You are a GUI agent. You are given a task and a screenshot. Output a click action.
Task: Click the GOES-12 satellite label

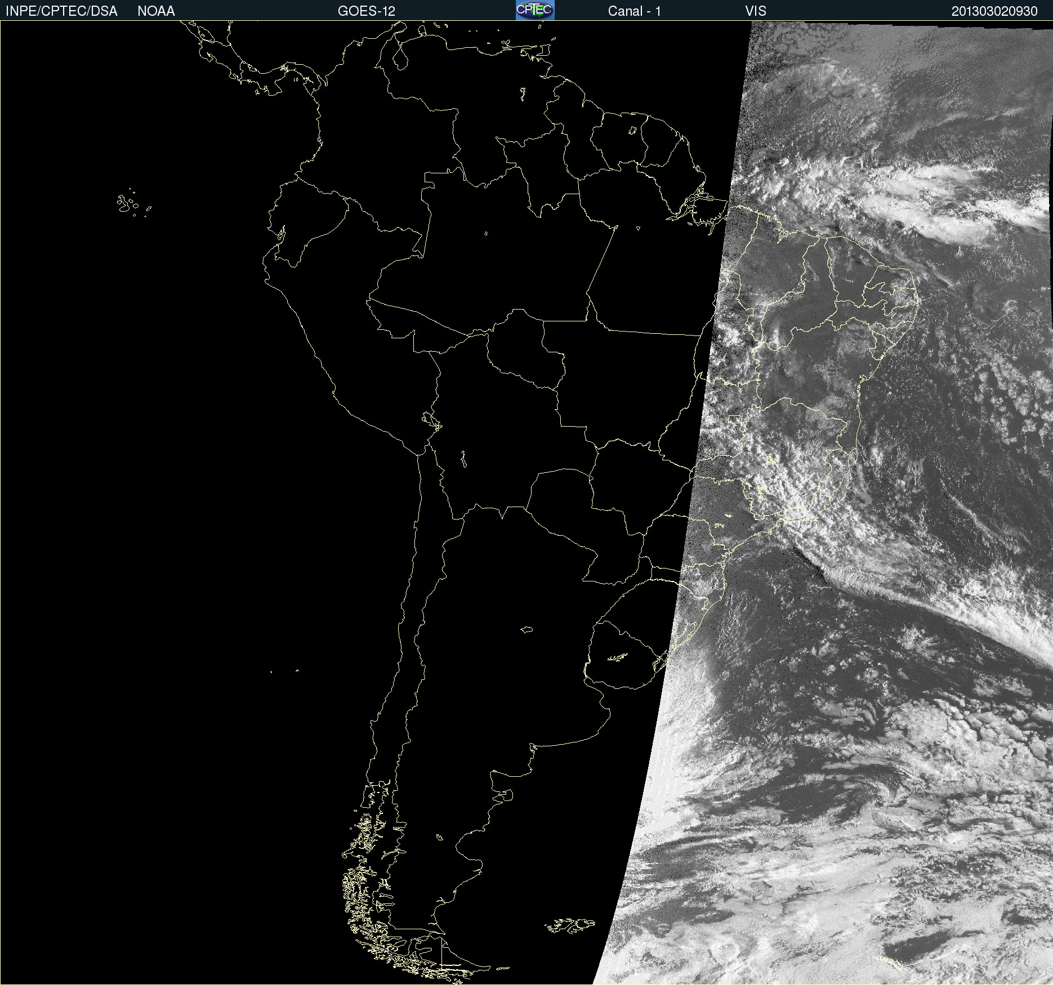tap(367, 11)
